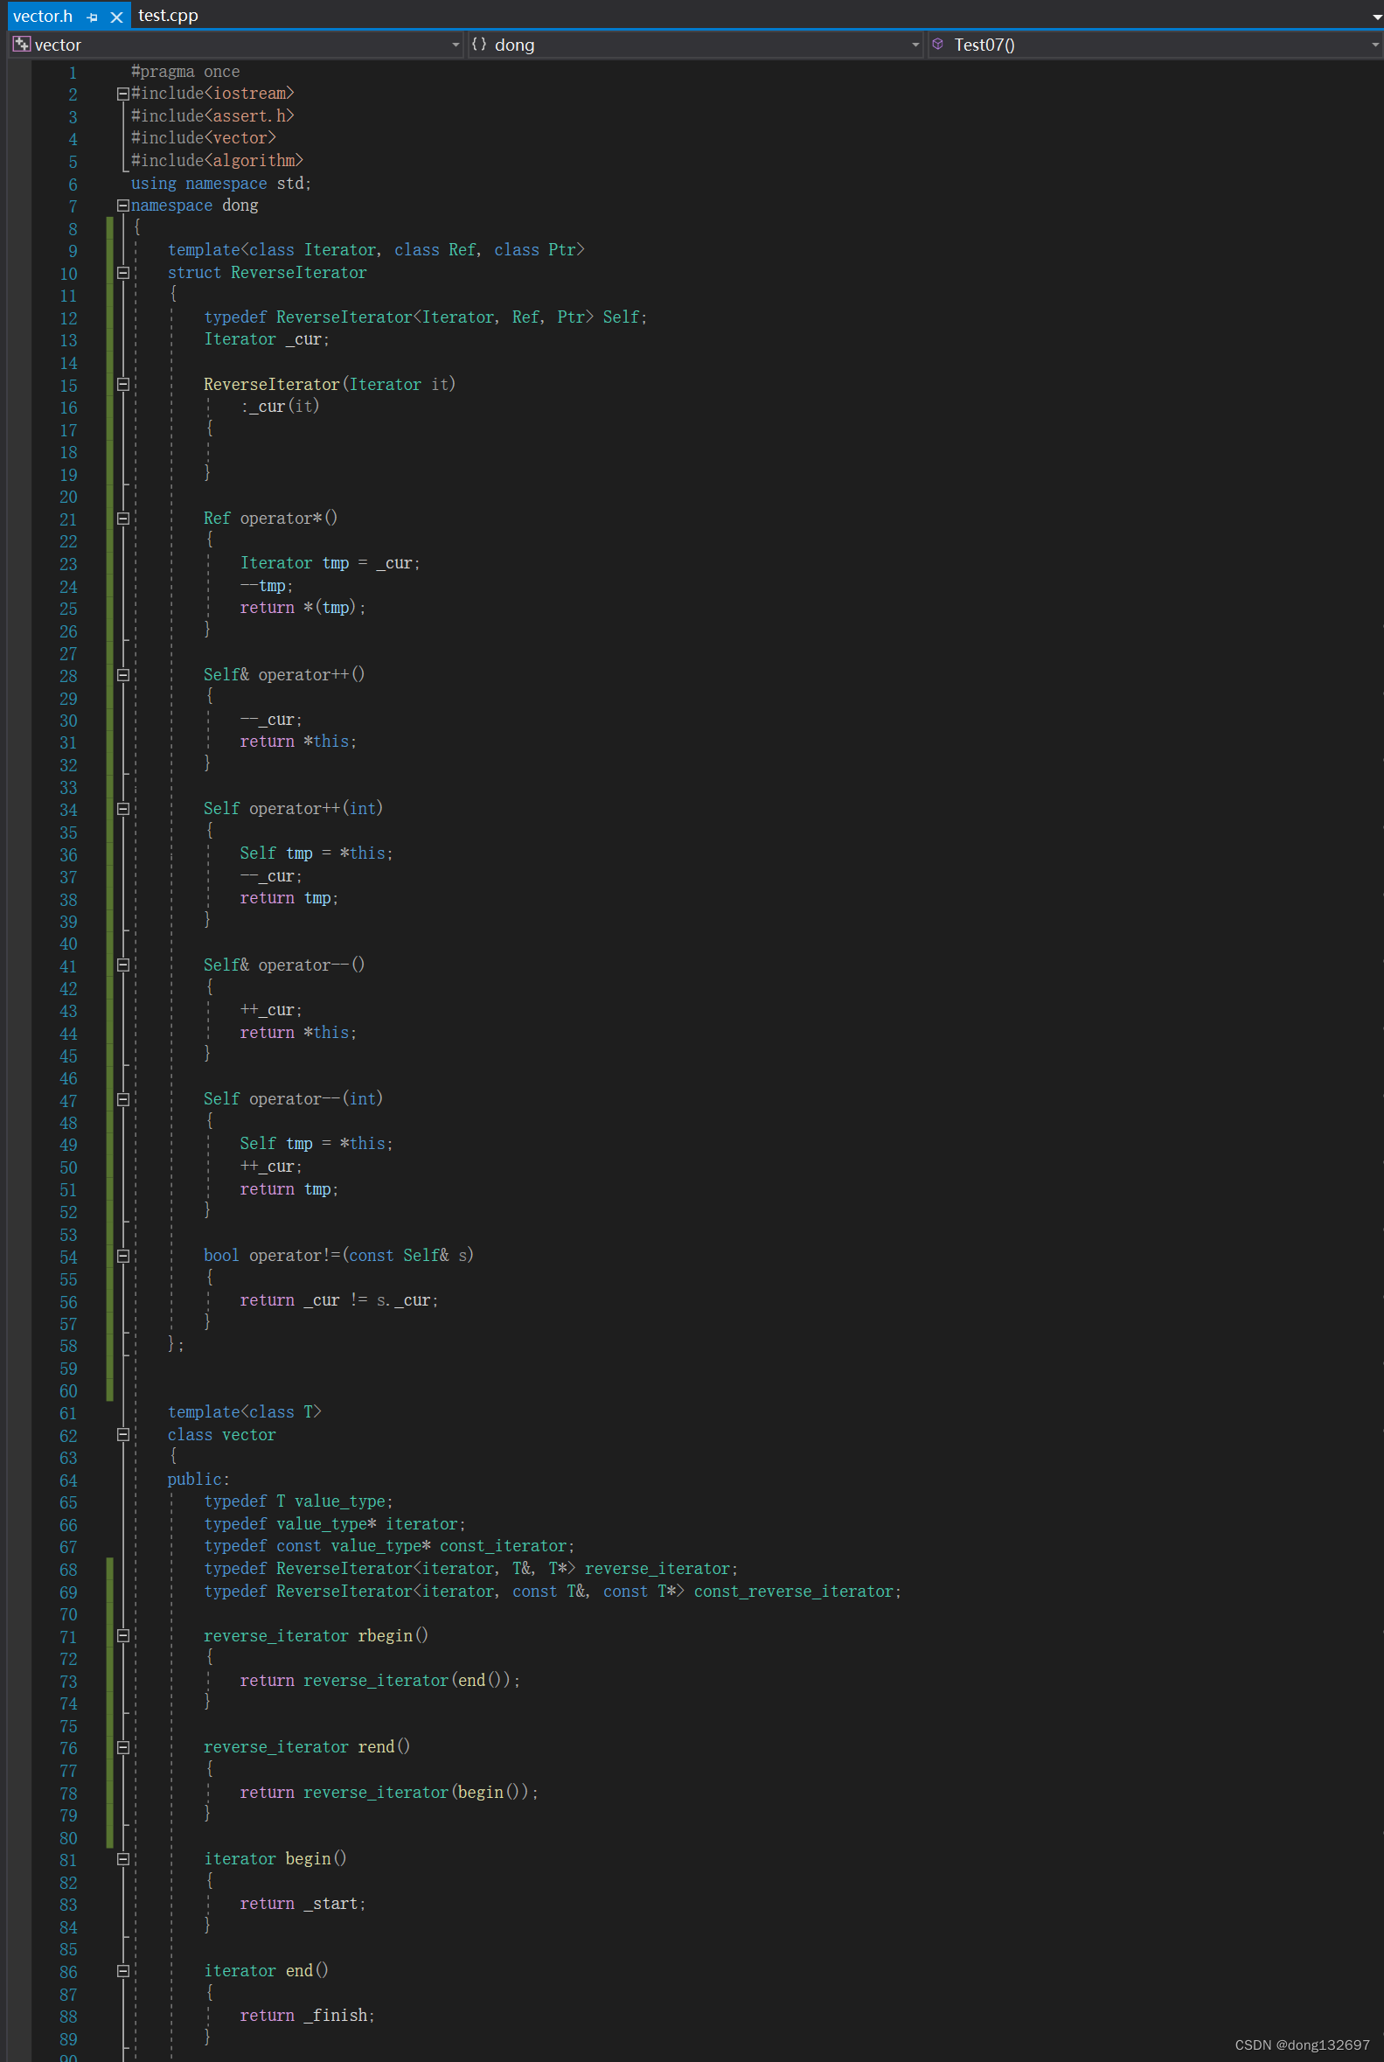Image resolution: width=1384 pixels, height=2062 pixels.
Task: Collapse end() function at line 86
Action: click(x=123, y=1972)
